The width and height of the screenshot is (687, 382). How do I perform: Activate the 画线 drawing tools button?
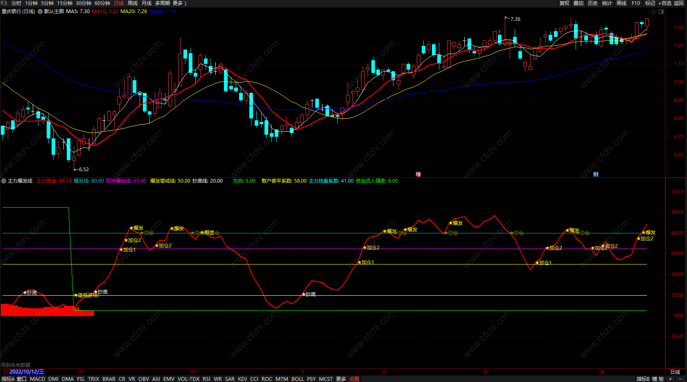tap(621, 3)
